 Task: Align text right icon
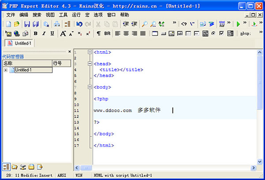[135, 34]
